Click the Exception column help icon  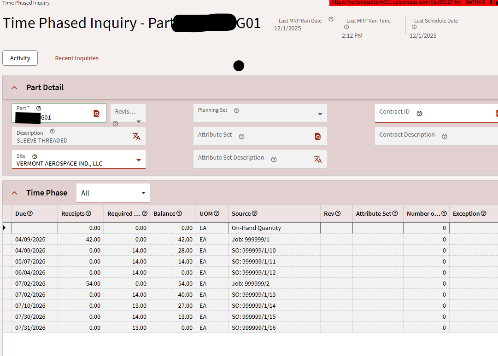[483, 213]
